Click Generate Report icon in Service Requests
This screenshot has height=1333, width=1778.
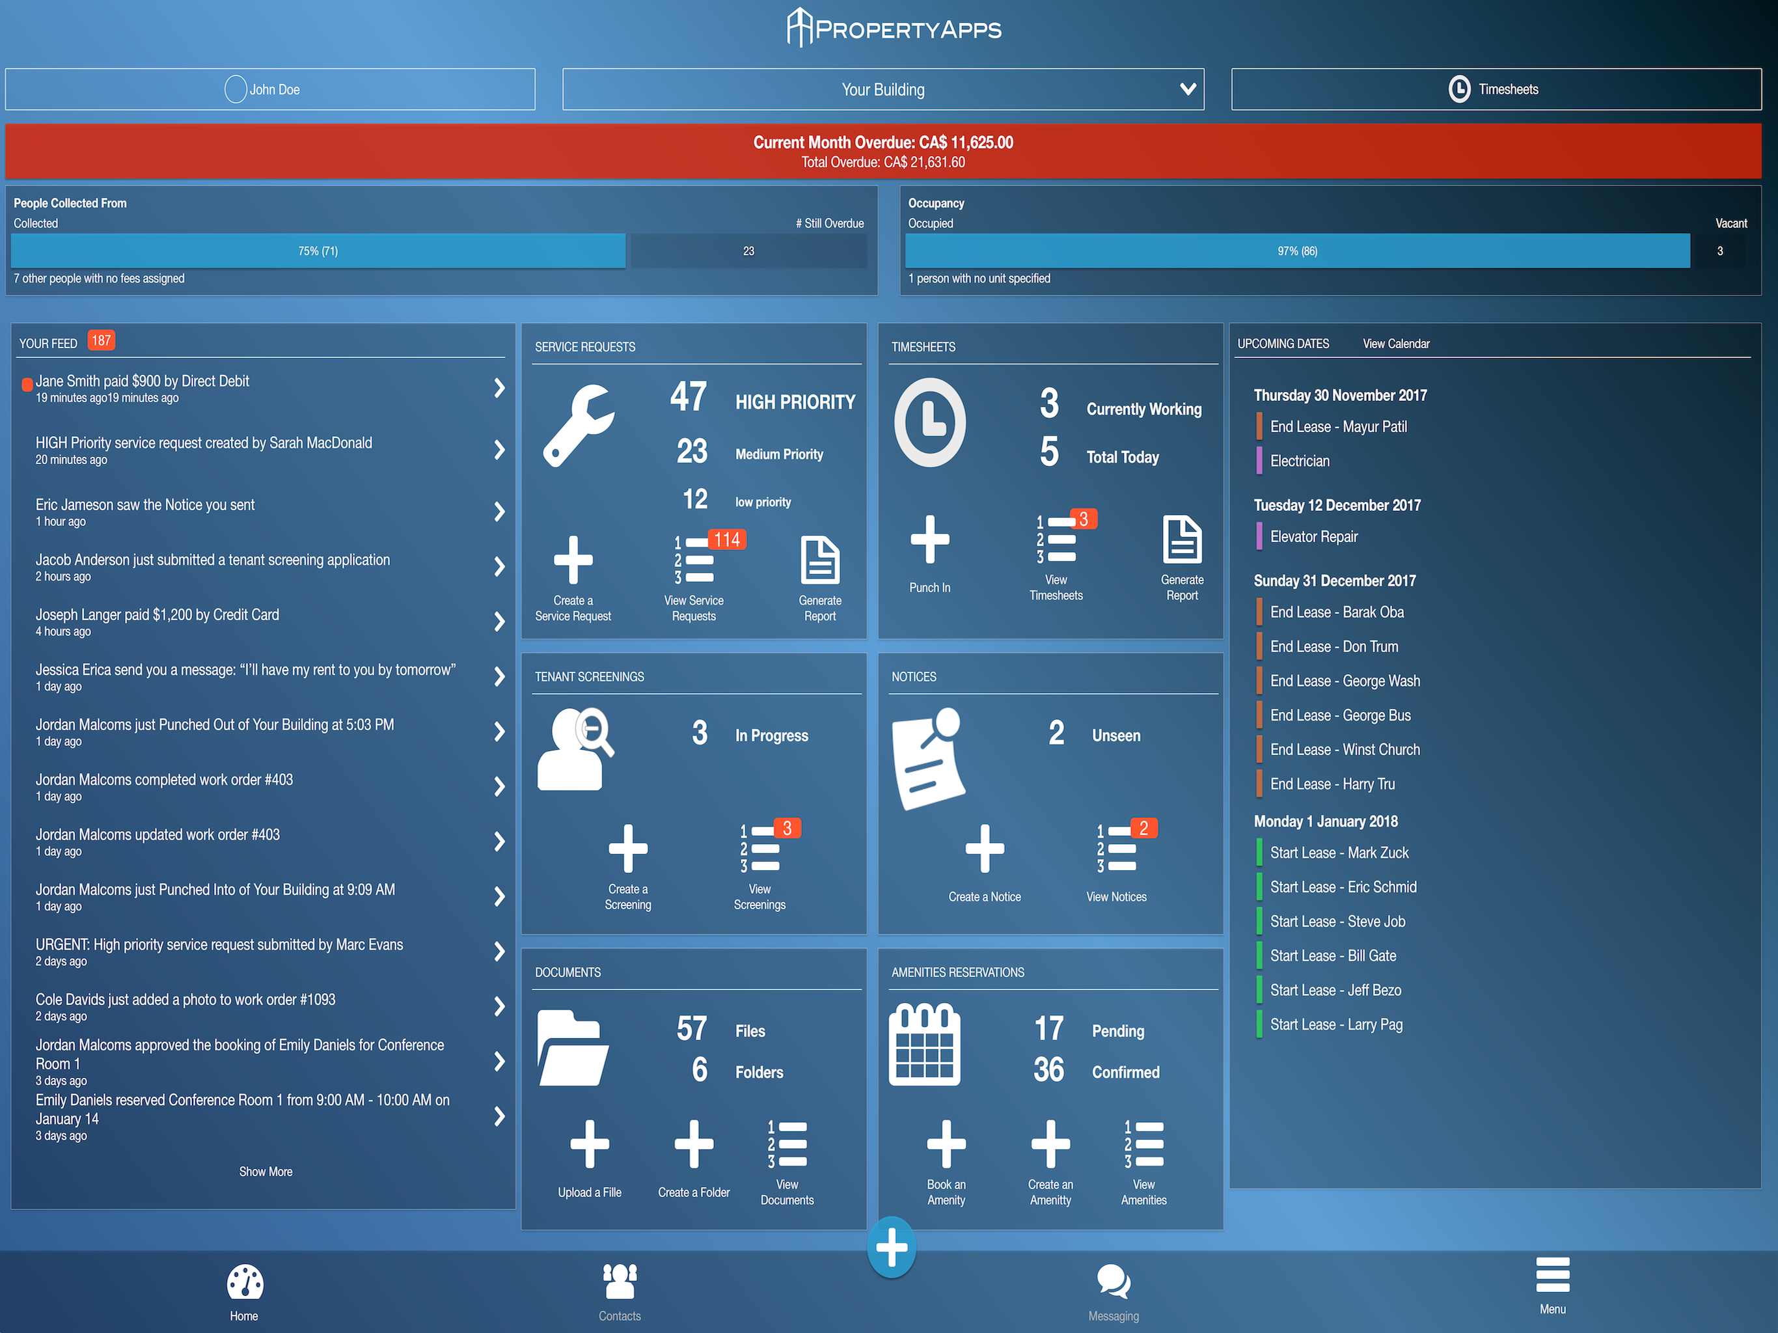tap(820, 560)
